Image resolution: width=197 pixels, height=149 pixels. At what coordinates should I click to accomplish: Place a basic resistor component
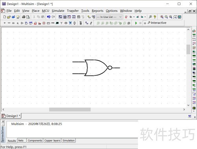tap(9, 23)
